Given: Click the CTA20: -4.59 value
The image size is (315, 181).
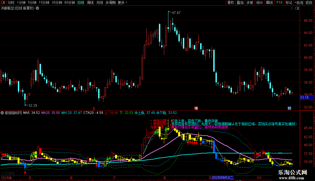Looking at the screenshot, I should [93, 113].
